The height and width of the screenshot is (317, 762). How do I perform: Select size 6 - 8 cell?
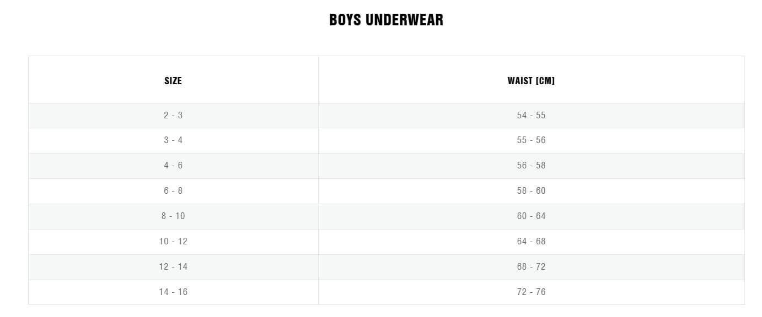pos(173,191)
